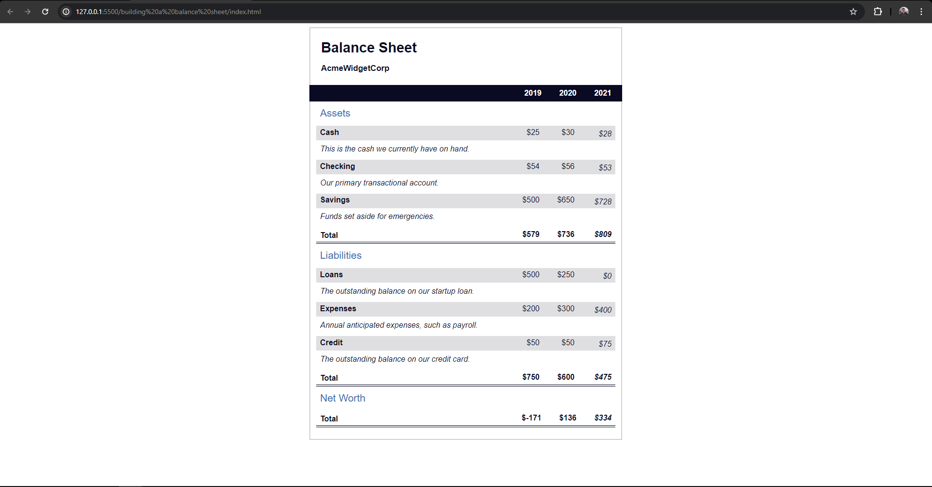Viewport: 932px width, 487px height.
Task: Open the browser extensions puzzle icon
Action: point(878,12)
